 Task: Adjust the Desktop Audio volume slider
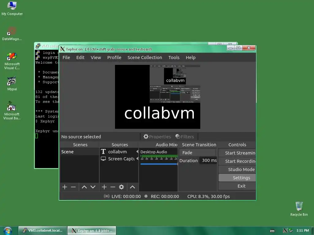click(159, 164)
